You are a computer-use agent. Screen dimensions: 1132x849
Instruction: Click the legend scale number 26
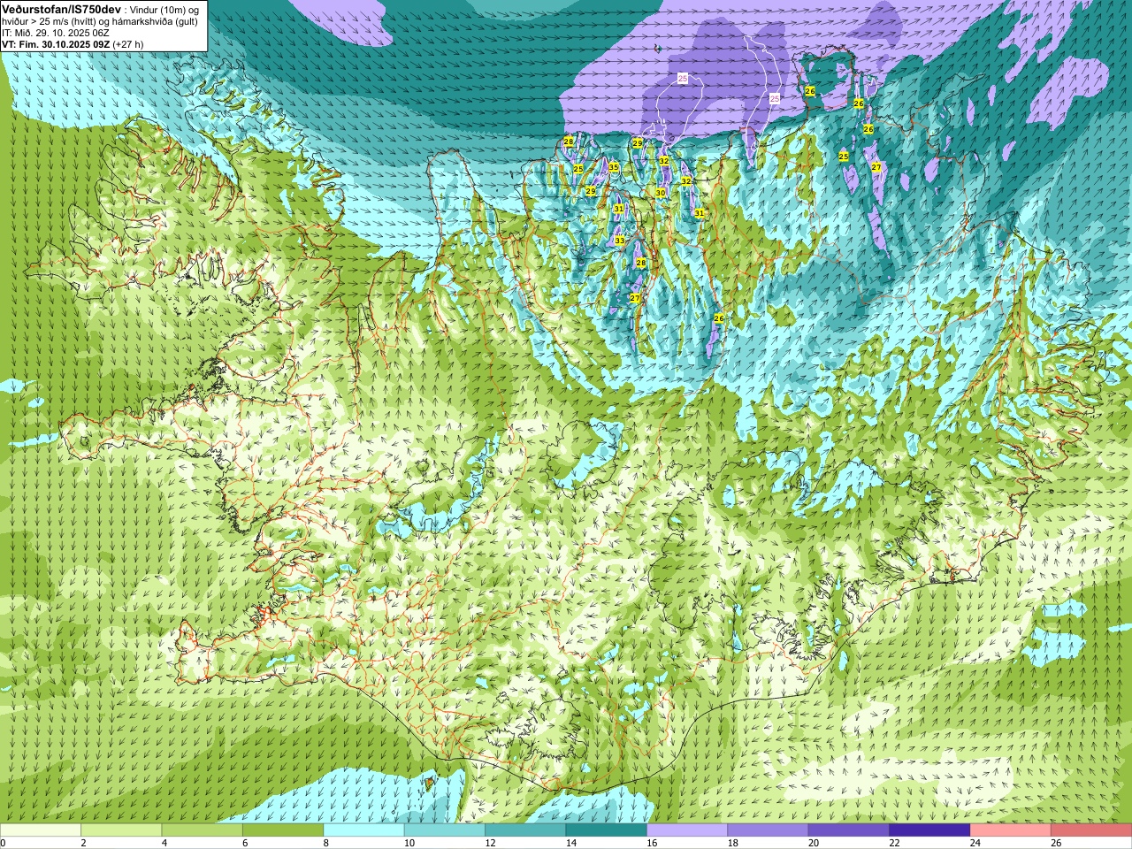[x=1056, y=843]
